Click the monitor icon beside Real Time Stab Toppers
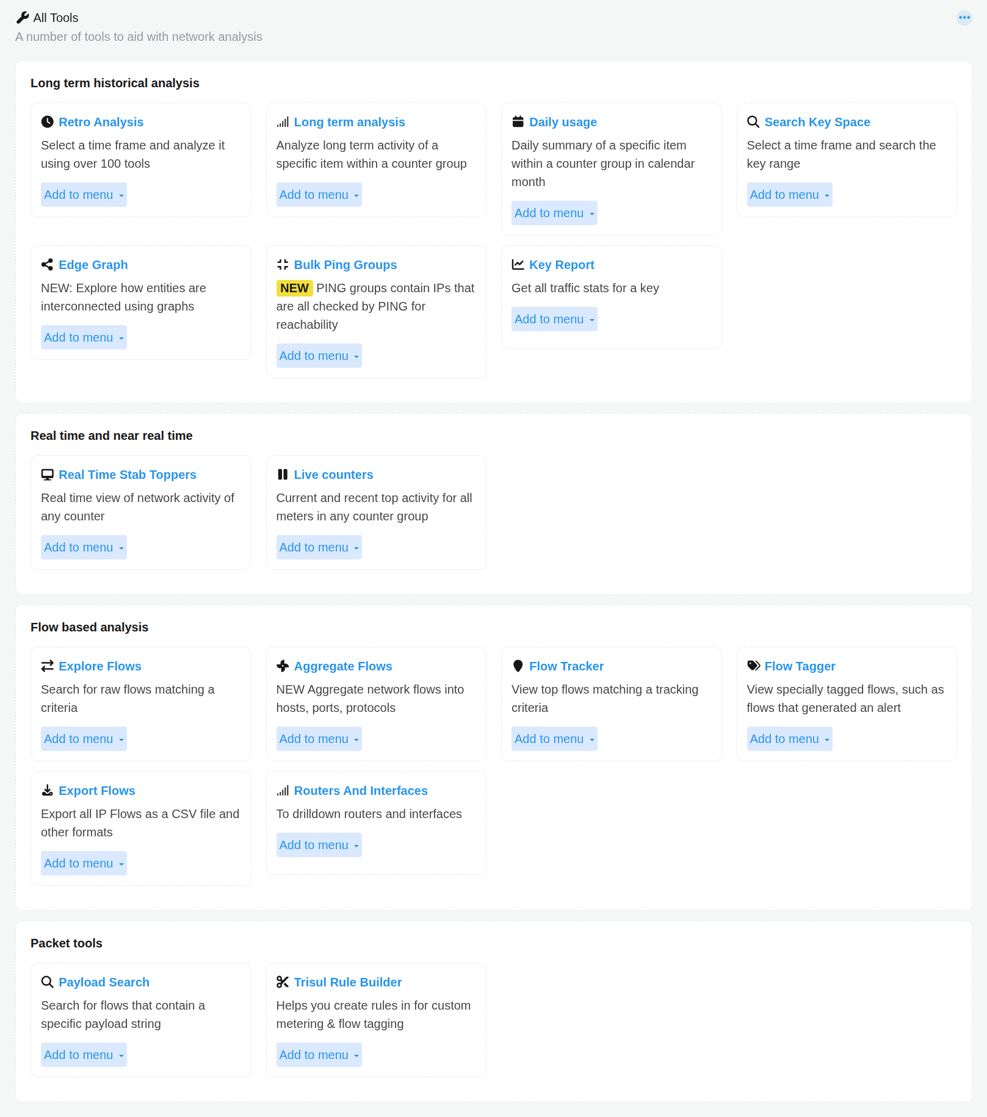987x1117 pixels. (x=47, y=475)
